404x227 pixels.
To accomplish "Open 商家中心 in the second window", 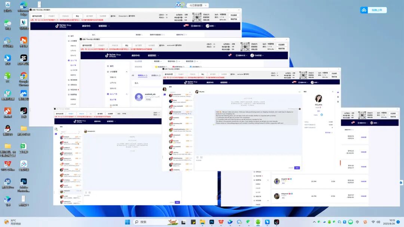I will [x=136, y=56].
